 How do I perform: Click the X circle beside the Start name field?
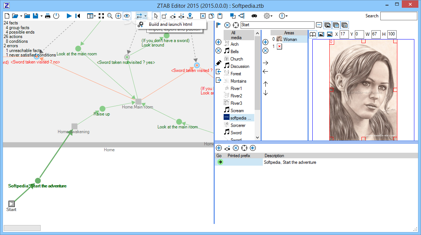(227, 25)
